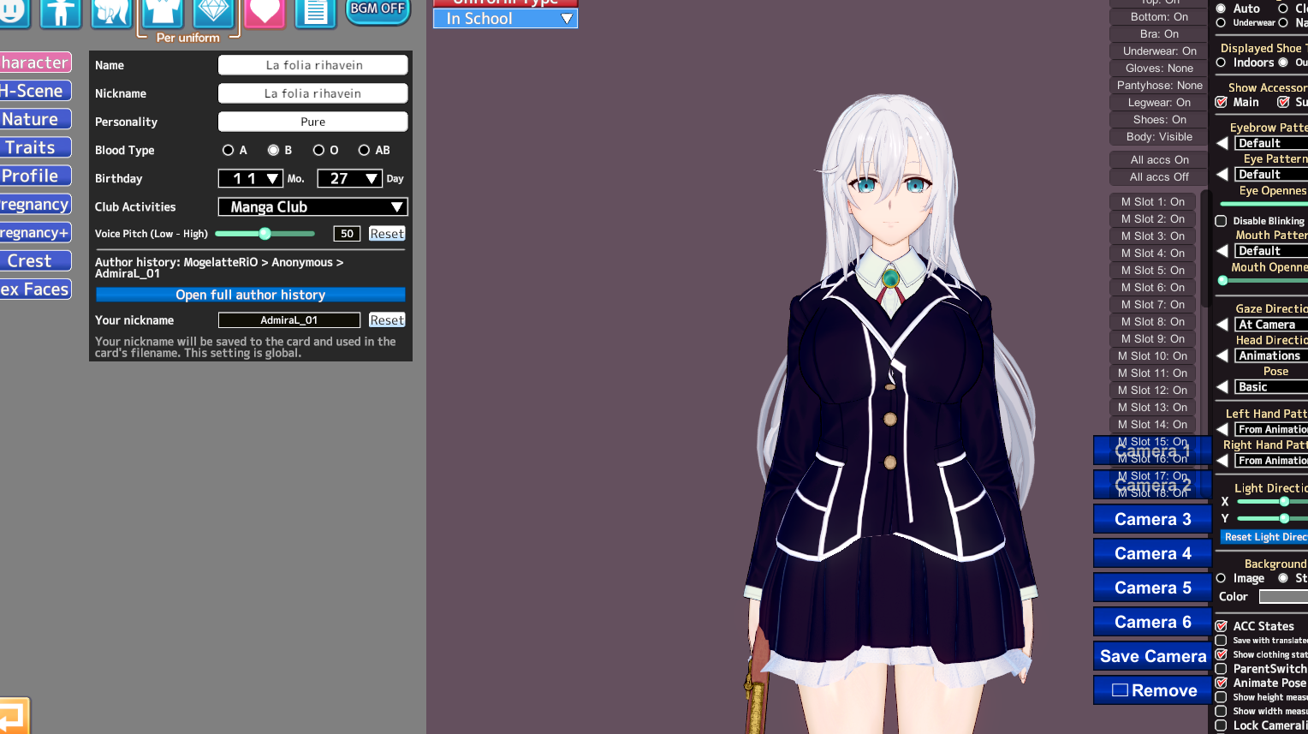Enable the Disable Blinking checkbox
The width and height of the screenshot is (1308, 734).
(x=1222, y=221)
